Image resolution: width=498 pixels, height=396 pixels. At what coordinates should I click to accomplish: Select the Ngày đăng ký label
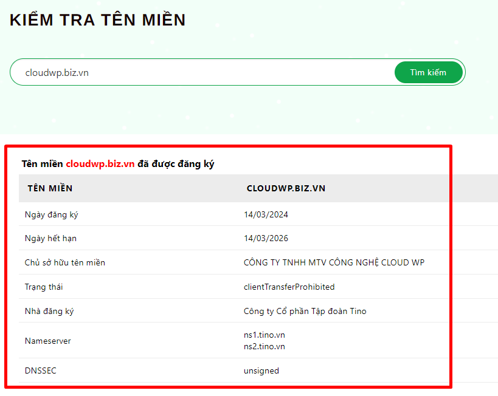coord(52,215)
